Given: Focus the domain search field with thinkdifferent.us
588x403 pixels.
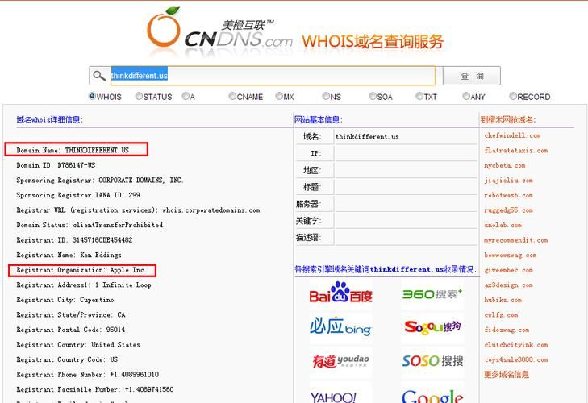Looking at the screenshot, I should (x=273, y=76).
